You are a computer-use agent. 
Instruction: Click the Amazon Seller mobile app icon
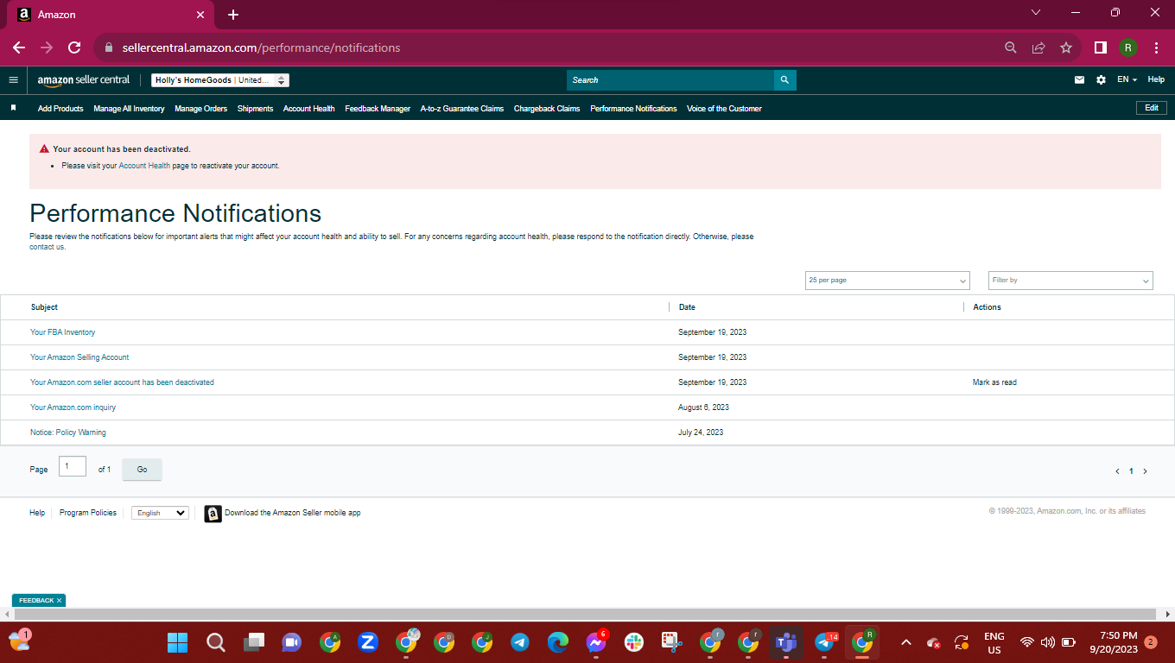[x=213, y=514]
